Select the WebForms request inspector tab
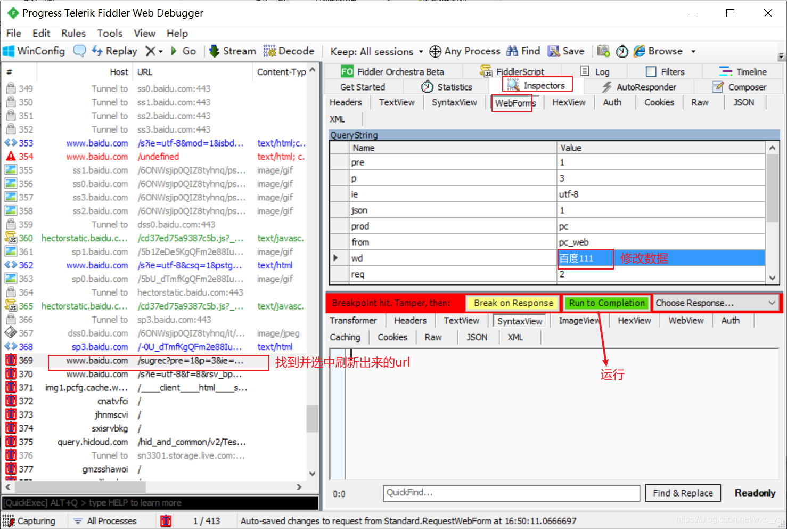The height and width of the screenshot is (529, 787). point(515,103)
